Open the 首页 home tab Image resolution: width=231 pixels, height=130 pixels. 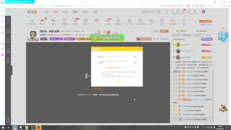pyautogui.click(x=46, y=12)
